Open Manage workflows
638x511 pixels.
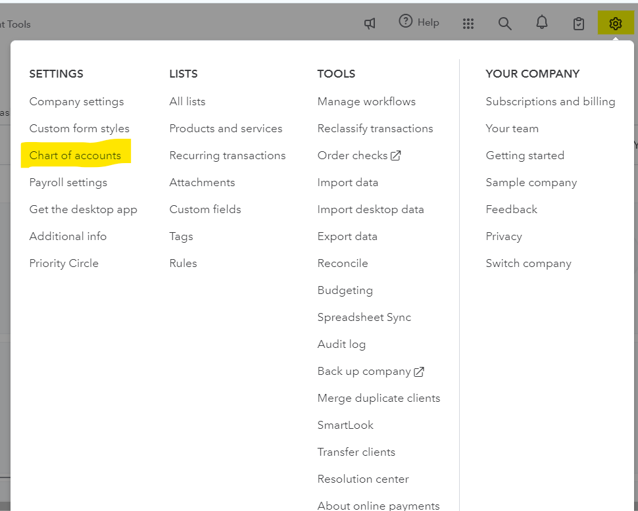[x=366, y=102]
